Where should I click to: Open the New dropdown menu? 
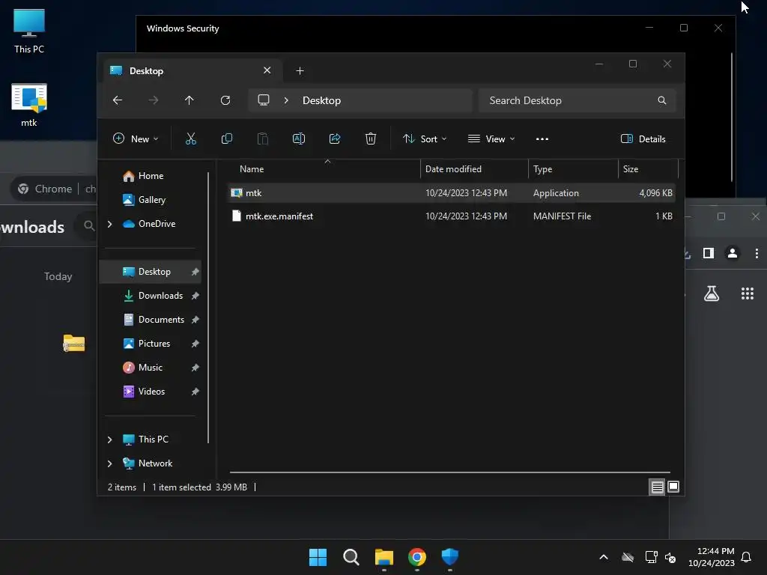pos(136,139)
